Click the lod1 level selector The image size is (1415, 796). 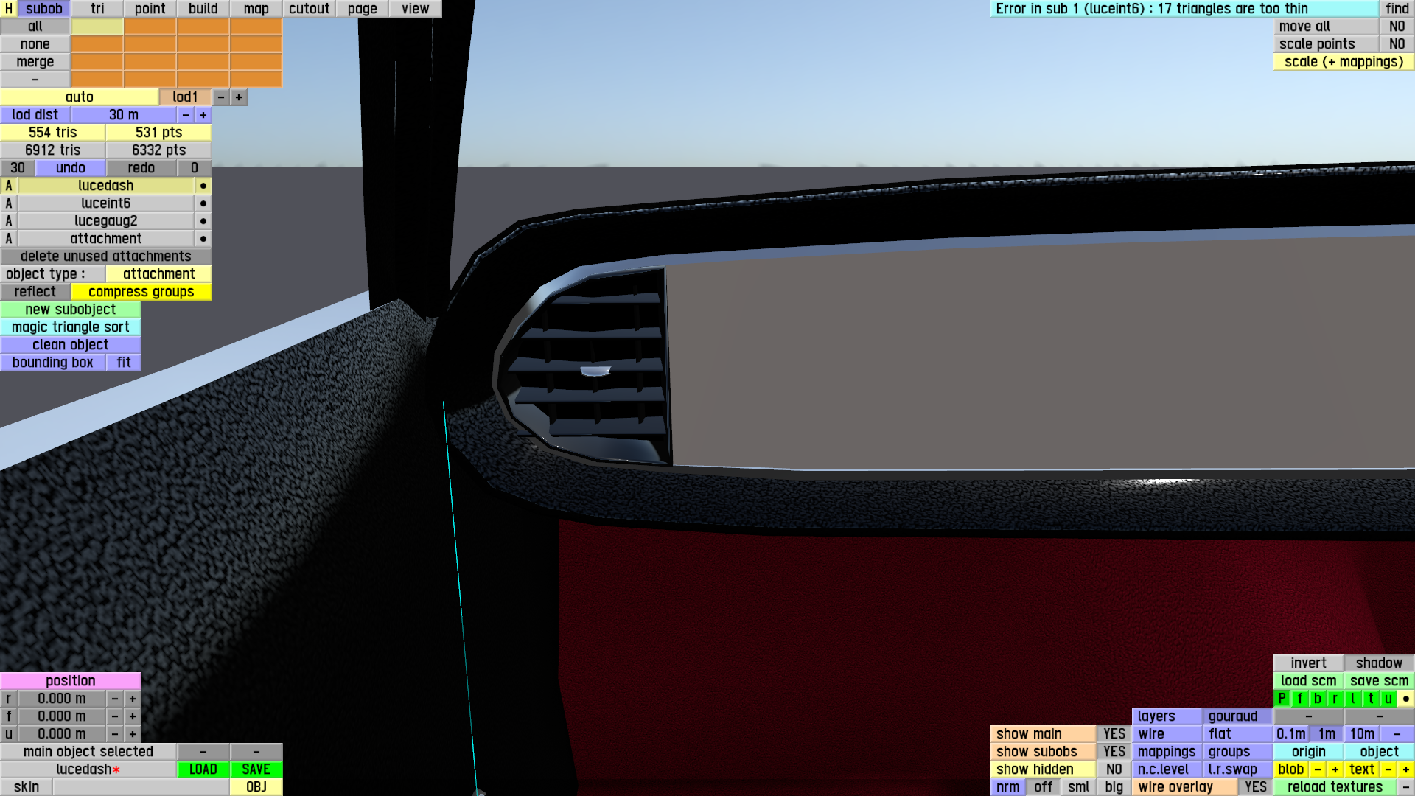[185, 97]
